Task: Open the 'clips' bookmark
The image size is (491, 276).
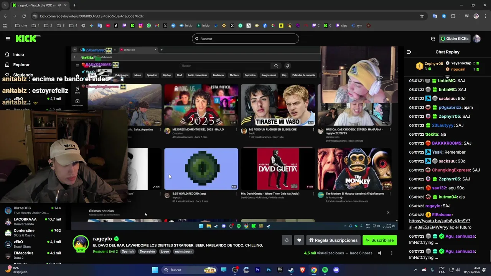Action: coord(341,26)
